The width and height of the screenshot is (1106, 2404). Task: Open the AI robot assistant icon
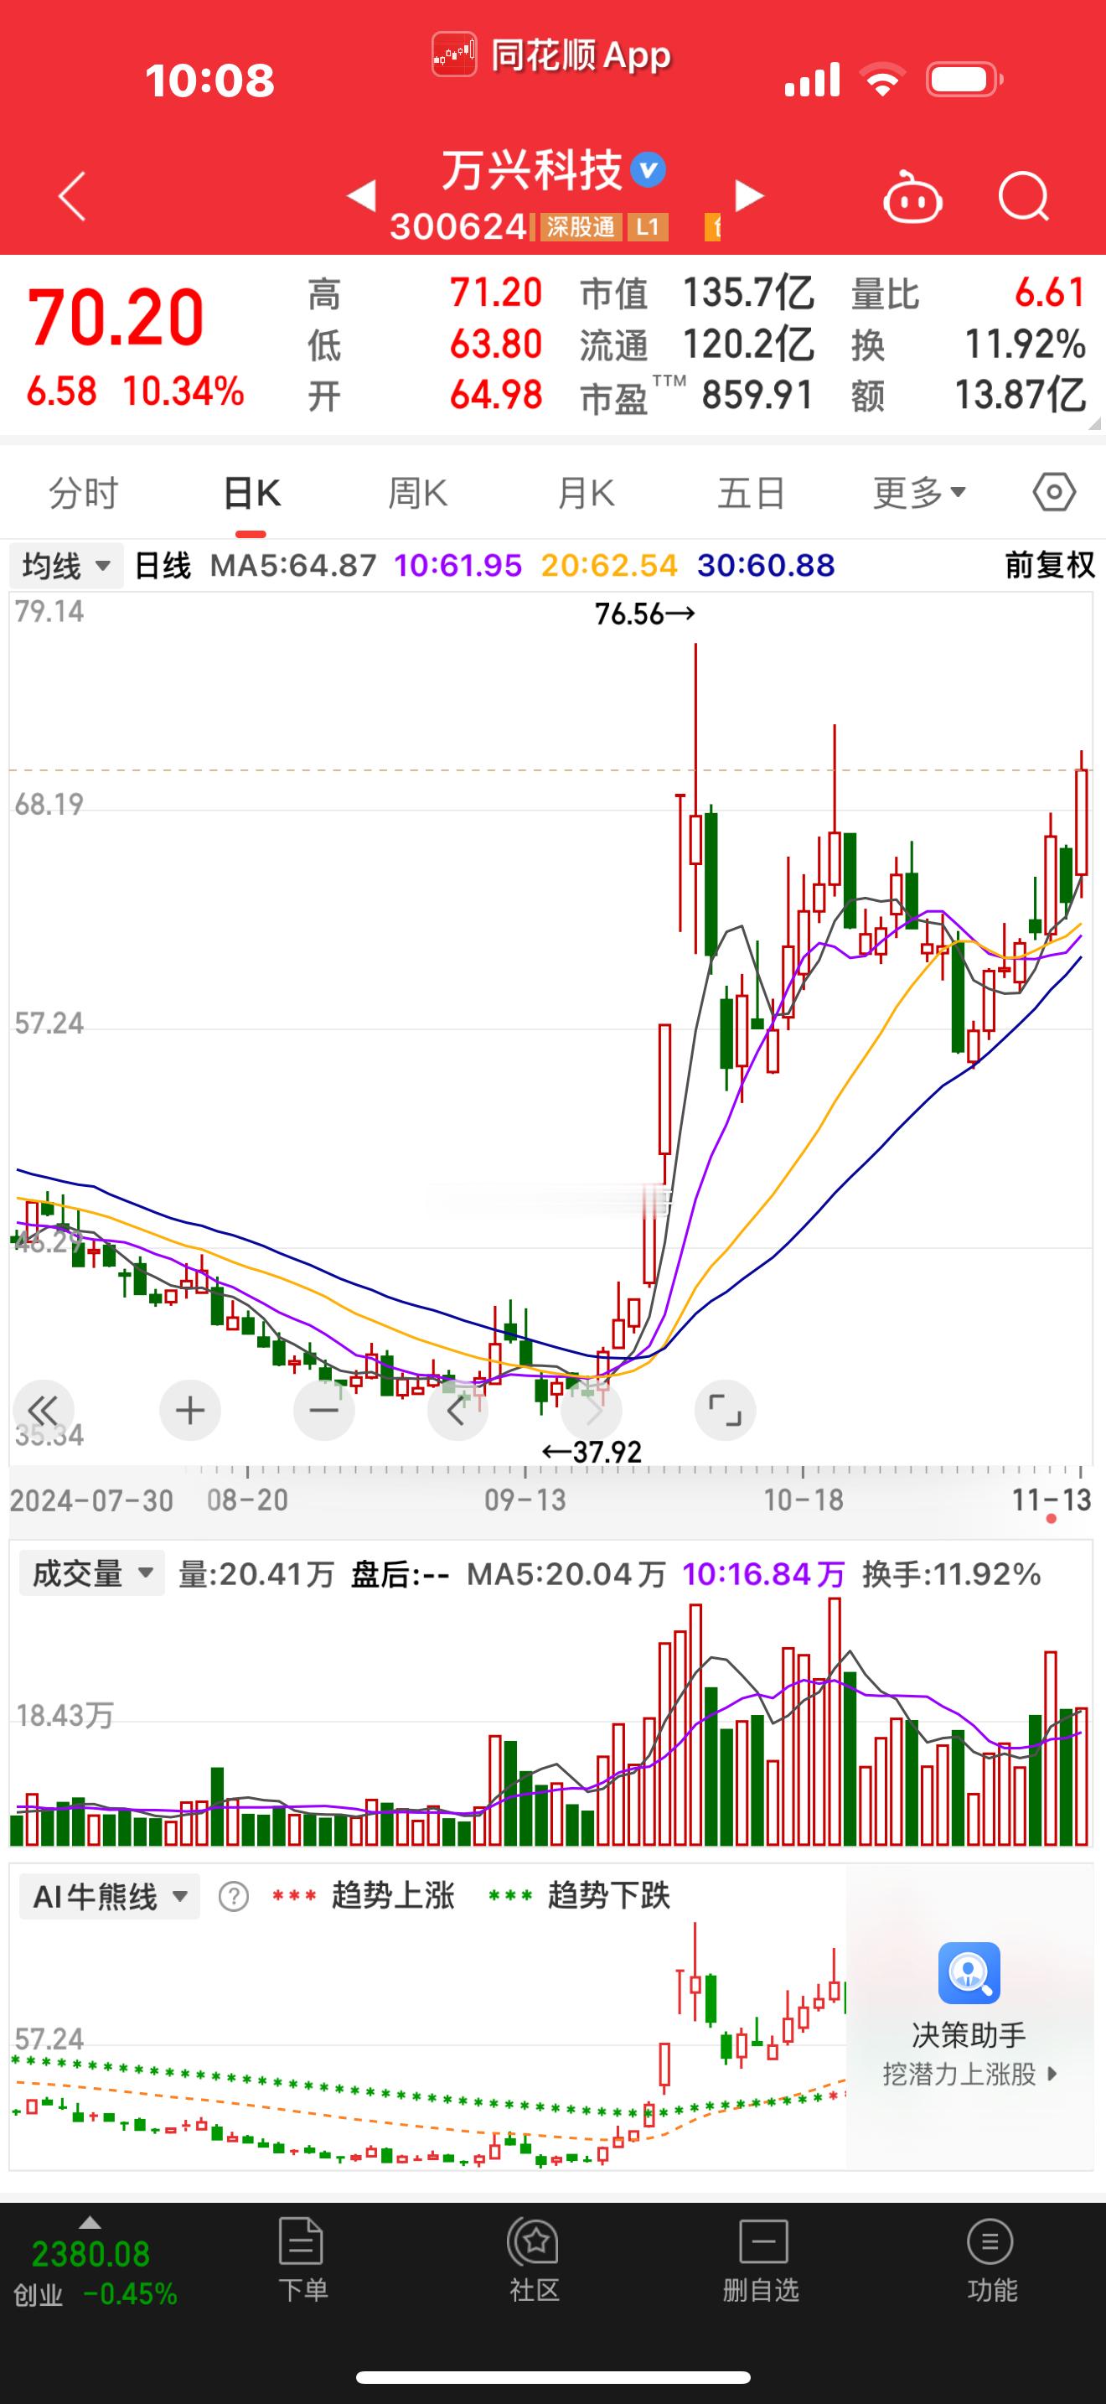point(912,198)
